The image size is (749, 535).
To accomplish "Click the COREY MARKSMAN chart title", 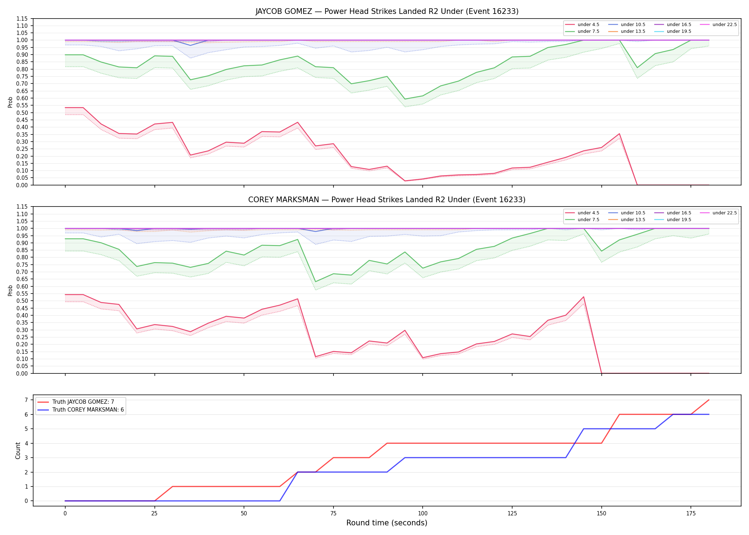I will tap(387, 200).
